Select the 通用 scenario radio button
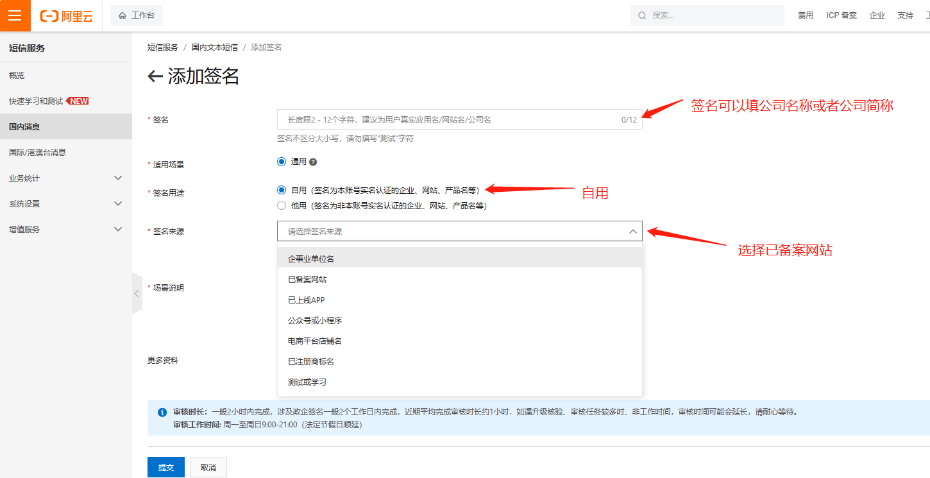The height and width of the screenshot is (478, 930). coord(281,162)
